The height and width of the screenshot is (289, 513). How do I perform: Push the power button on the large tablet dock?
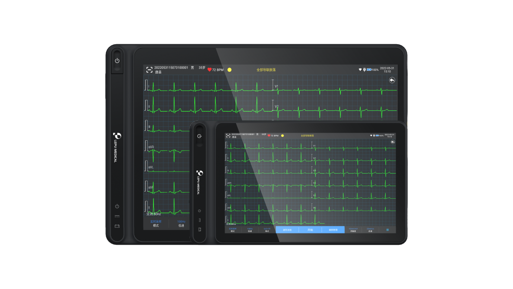coord(117,61)
